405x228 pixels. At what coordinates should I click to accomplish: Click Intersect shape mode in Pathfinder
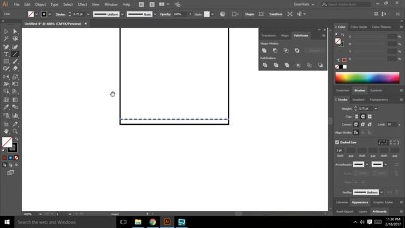(286, 51)
